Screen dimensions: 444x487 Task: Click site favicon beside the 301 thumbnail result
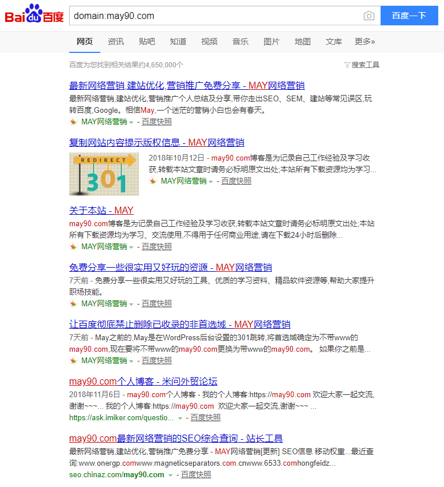tap(153, 181)
